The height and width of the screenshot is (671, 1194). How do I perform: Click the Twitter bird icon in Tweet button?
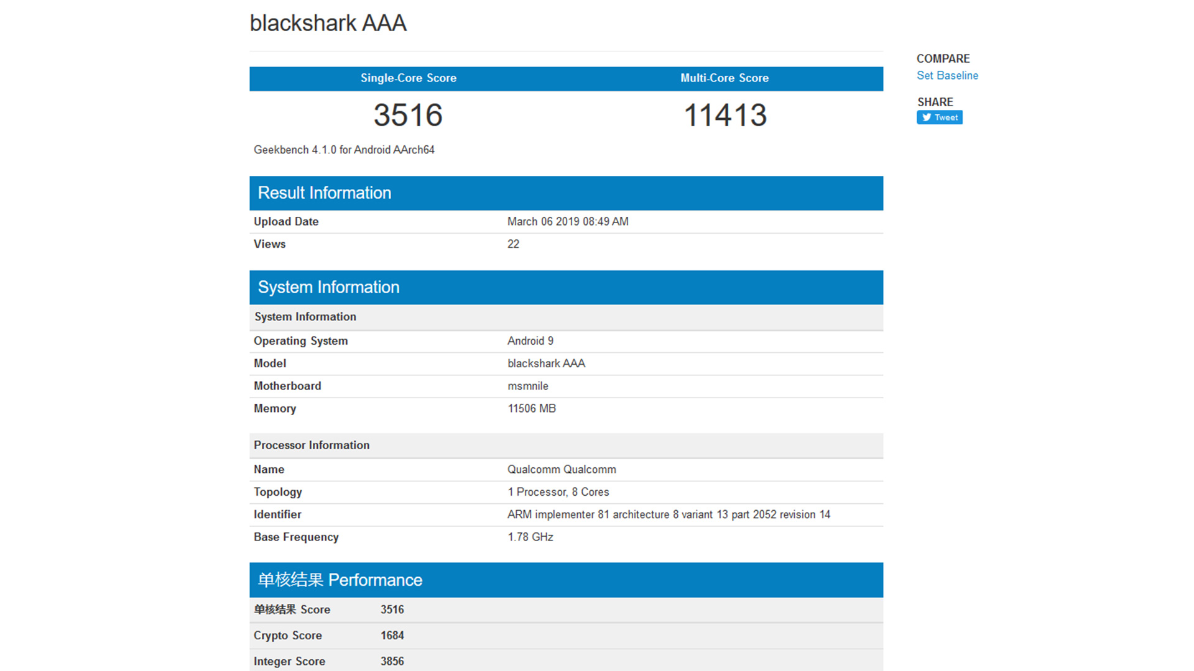(x=926, y=117)
